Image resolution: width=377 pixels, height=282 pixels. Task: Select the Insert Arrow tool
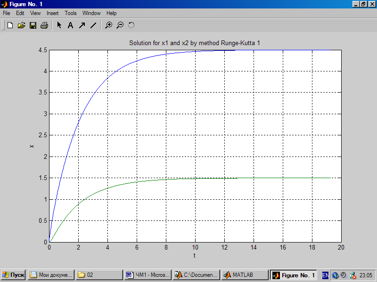(x=82, y=25)
